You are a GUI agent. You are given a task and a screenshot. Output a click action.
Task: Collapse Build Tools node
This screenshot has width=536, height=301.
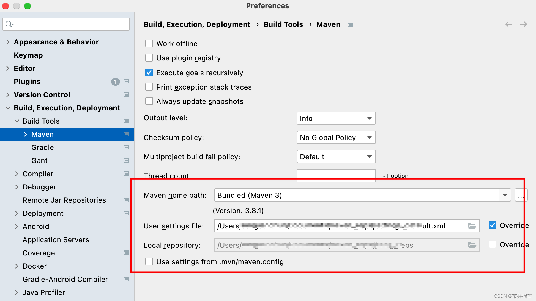coord(17,121)
